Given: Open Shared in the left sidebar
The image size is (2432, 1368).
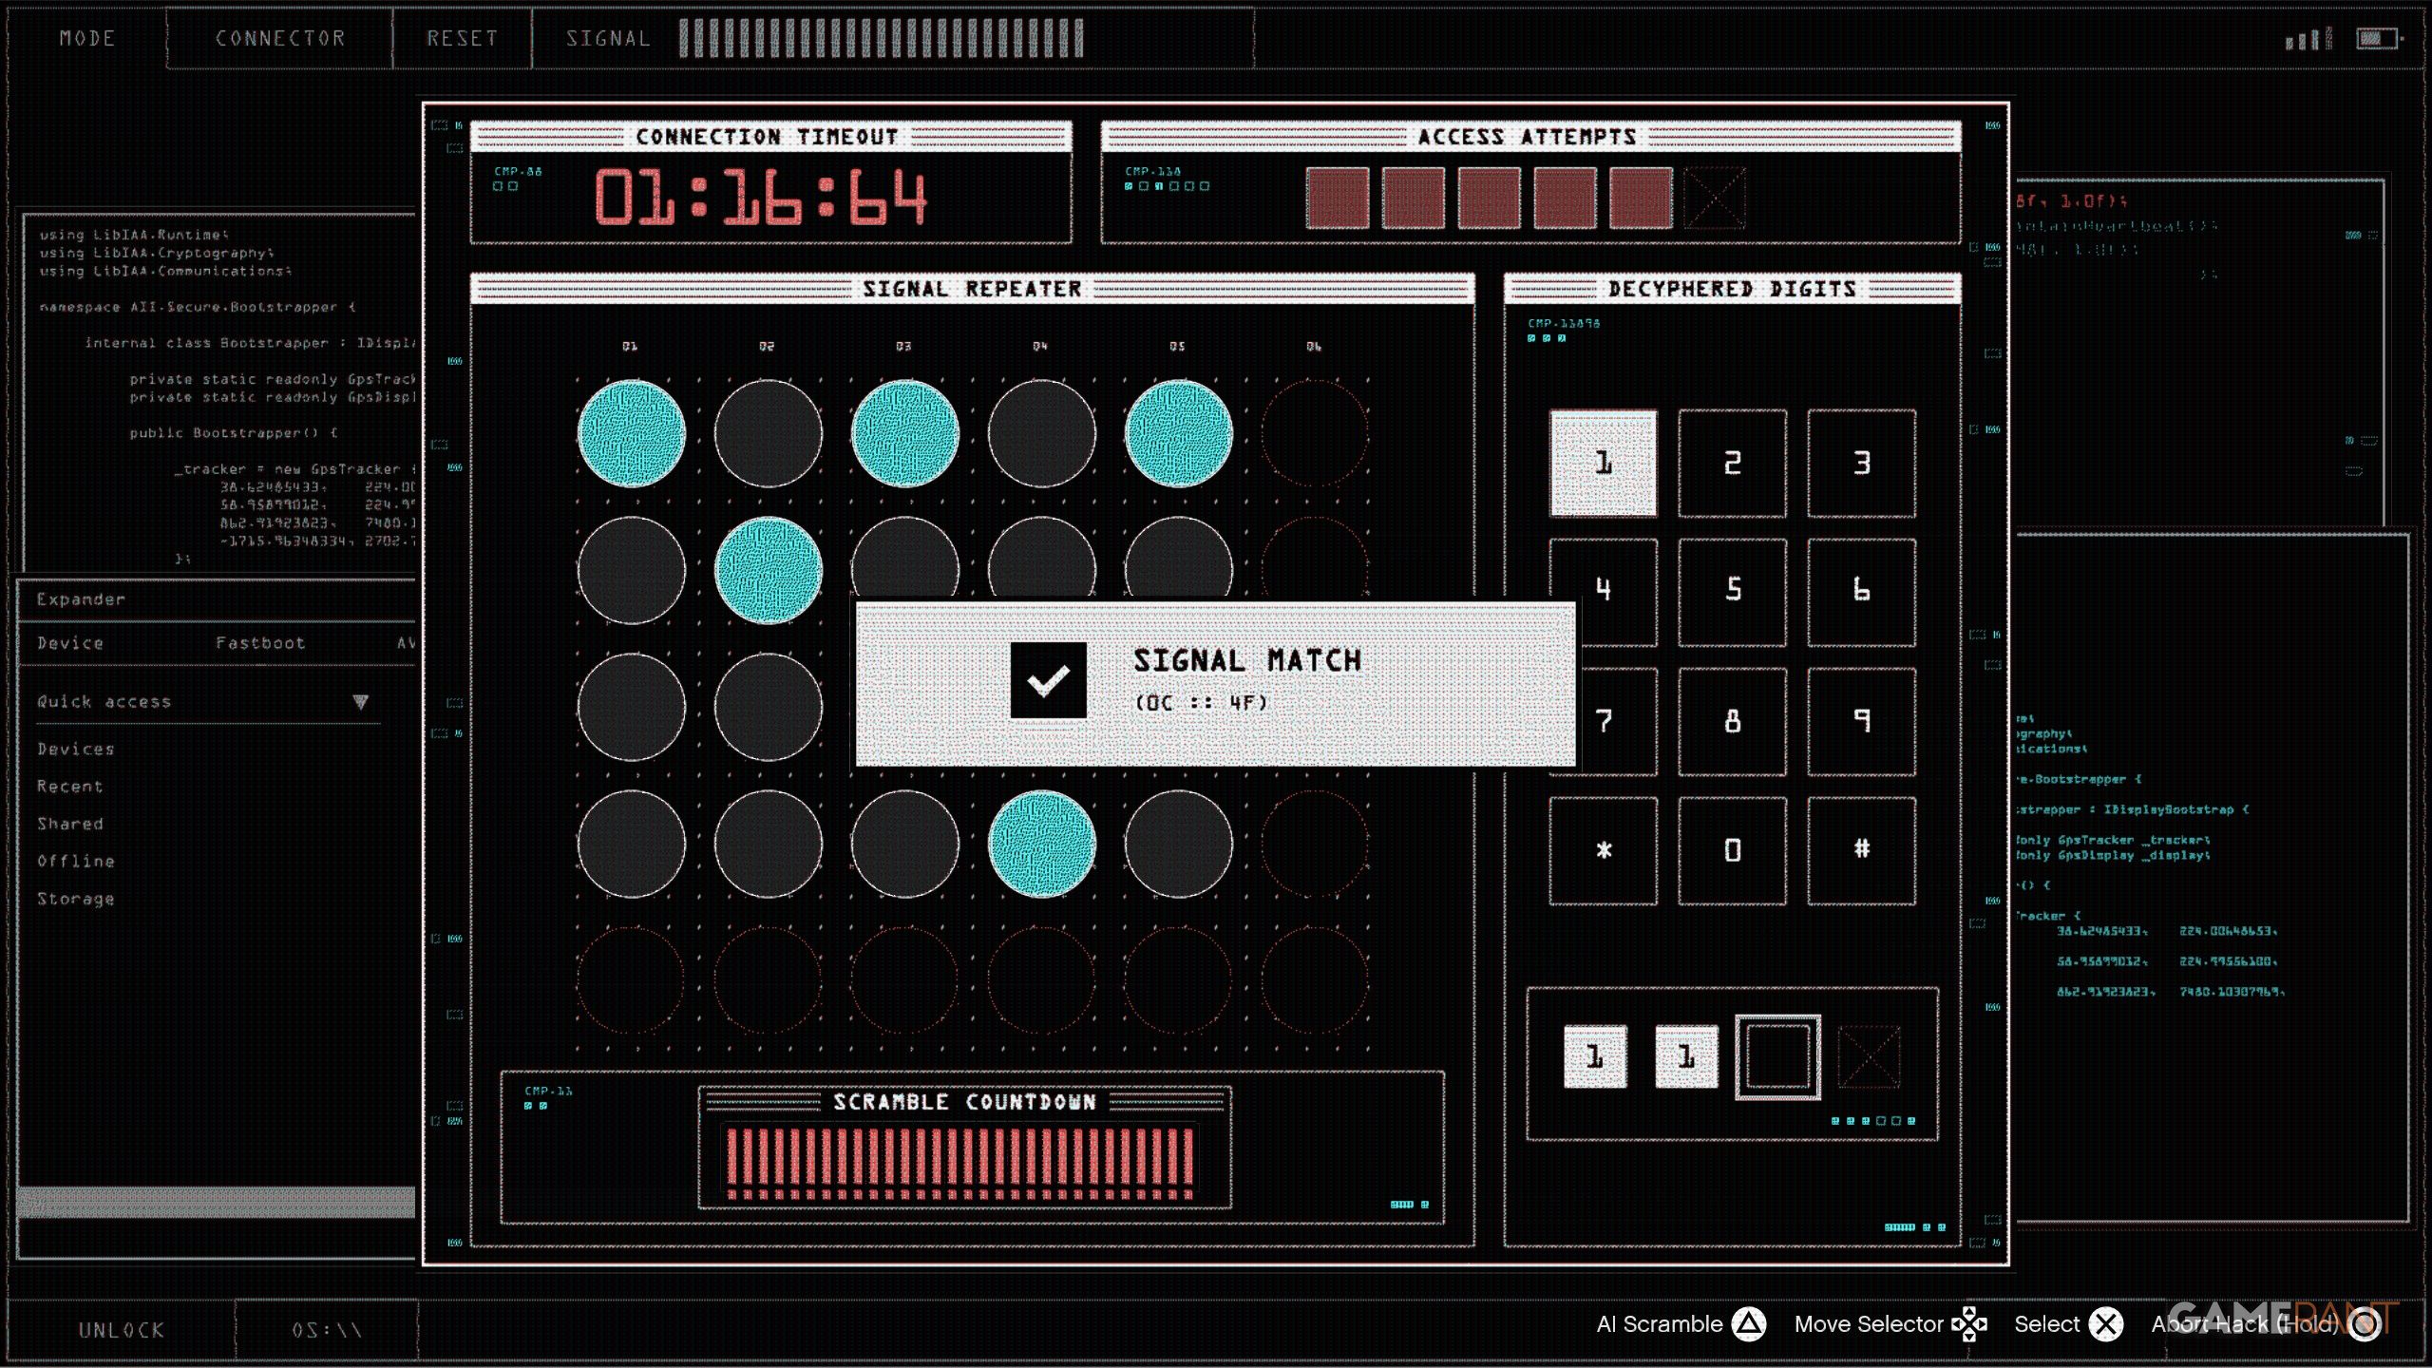Looking at the screenshot, I should tap(70, 824).
